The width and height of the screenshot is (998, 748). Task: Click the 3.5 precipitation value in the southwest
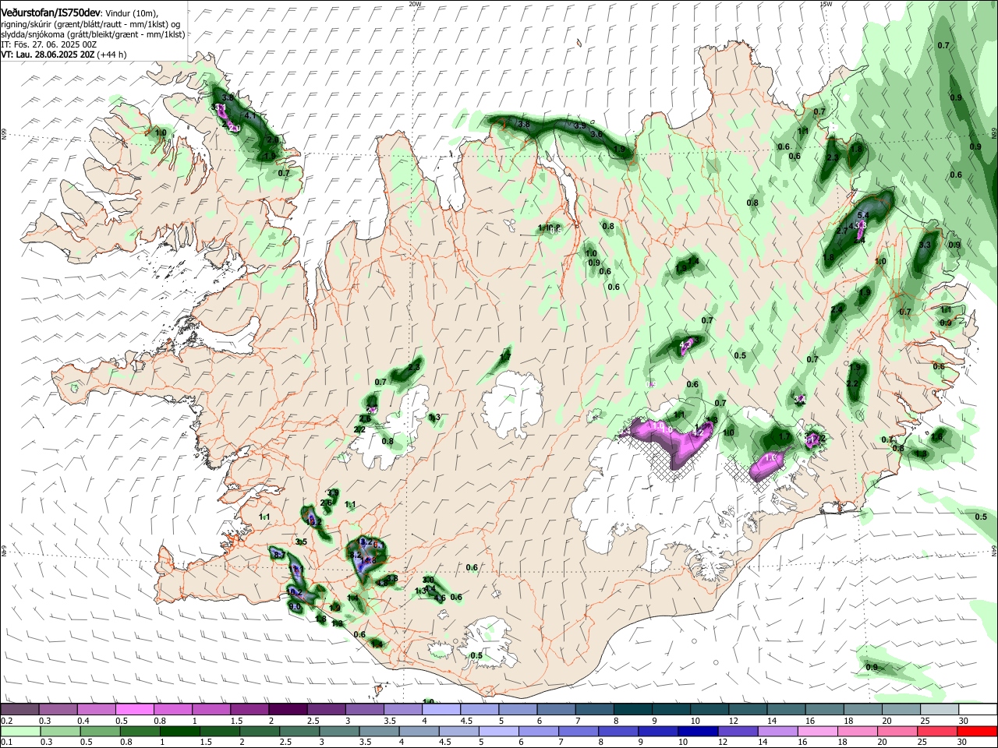301,542
